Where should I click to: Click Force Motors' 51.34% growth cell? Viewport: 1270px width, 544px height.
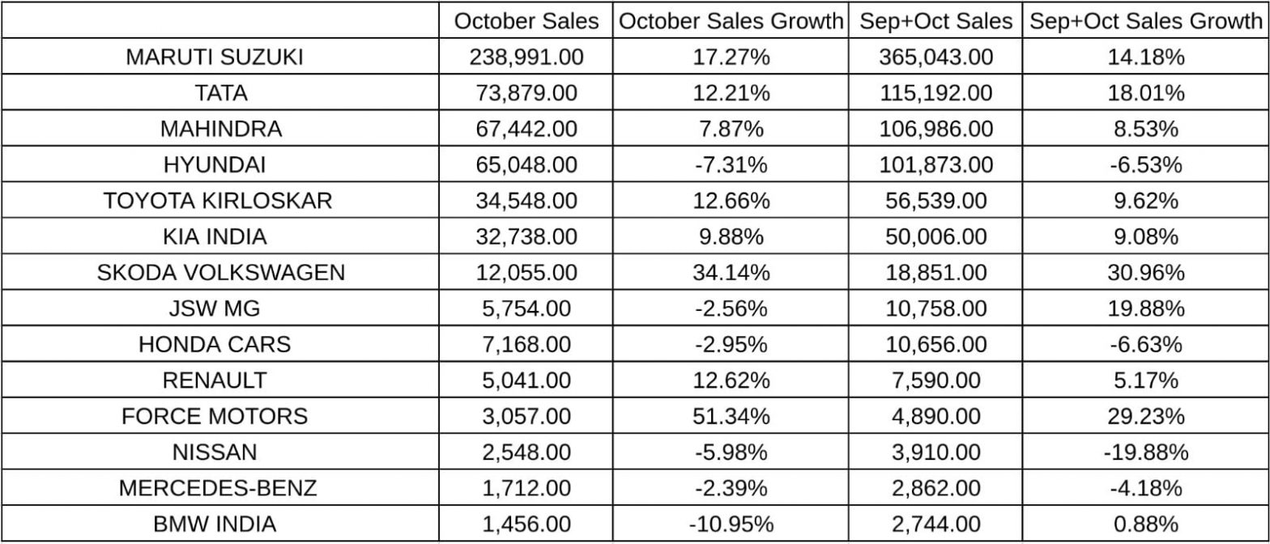click(731, 416)
